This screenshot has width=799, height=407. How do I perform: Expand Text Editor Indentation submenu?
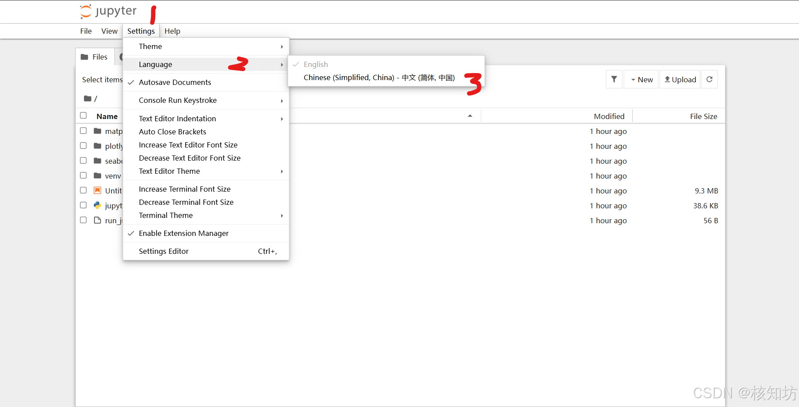[x=206, y=119]
